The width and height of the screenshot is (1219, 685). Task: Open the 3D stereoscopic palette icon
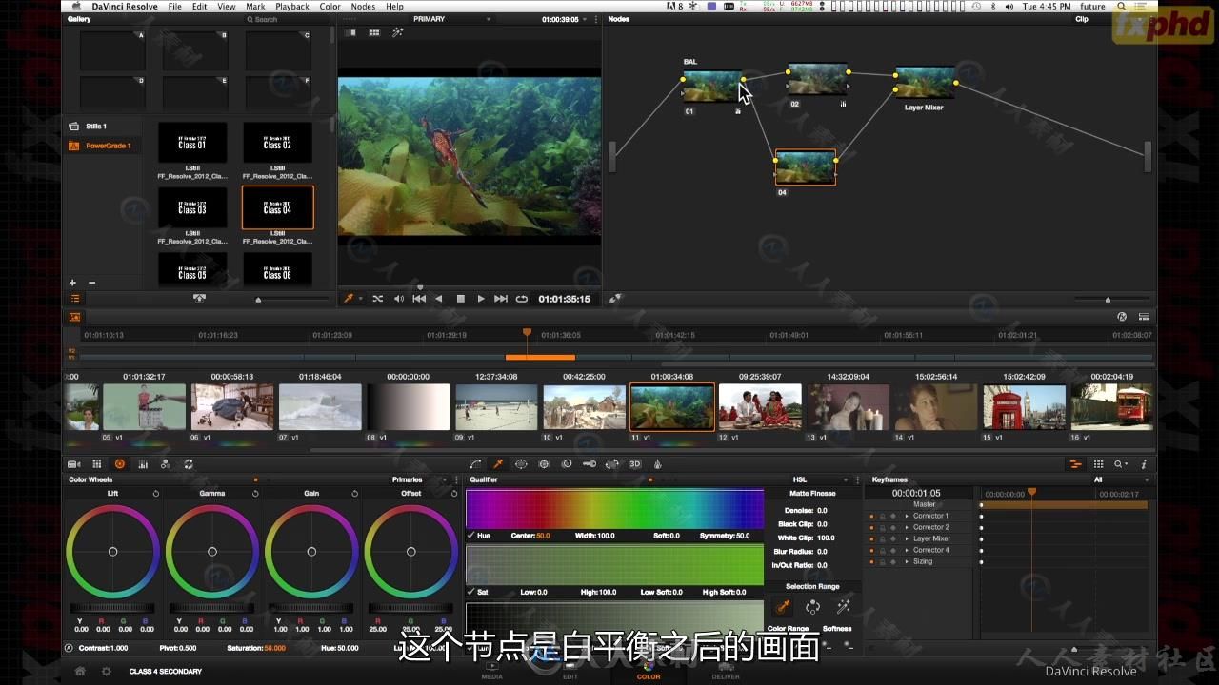[x=635, y=464]
